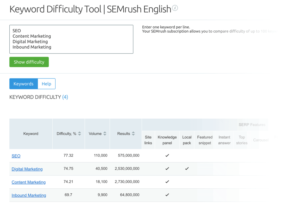Click the Keyword column header
The height and width of the screenshot is (214, 282).
point(31,134)
